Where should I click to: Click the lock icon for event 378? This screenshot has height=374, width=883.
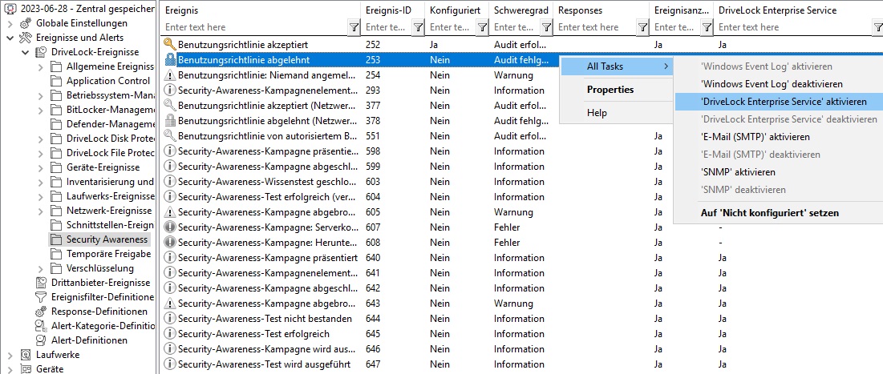[169, 120]
